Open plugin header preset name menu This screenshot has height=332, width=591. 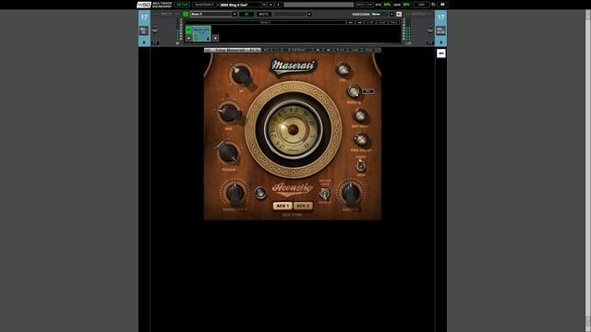(297, 50)
